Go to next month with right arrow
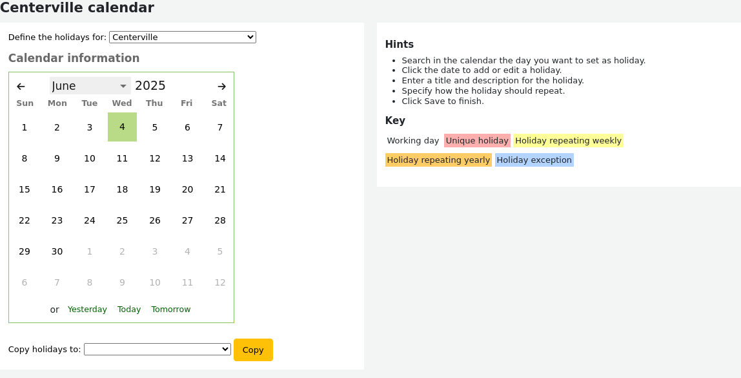 coord(221,86)
